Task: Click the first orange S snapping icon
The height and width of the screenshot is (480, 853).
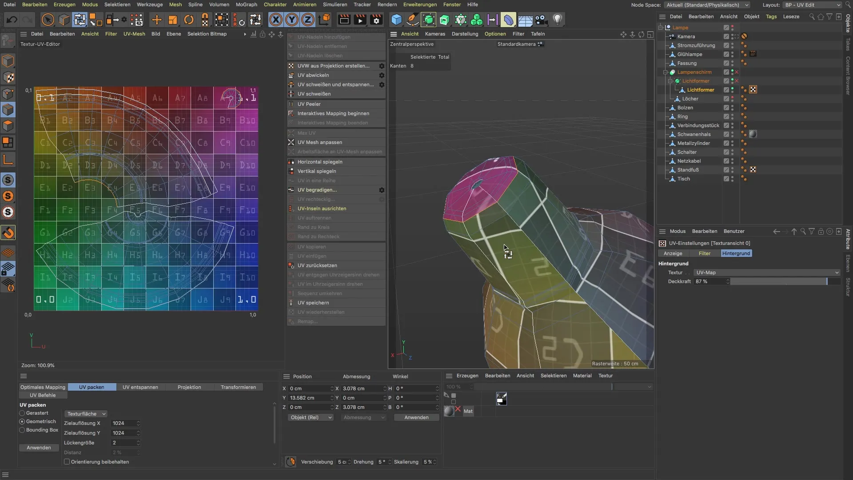Action: point(8,196)
